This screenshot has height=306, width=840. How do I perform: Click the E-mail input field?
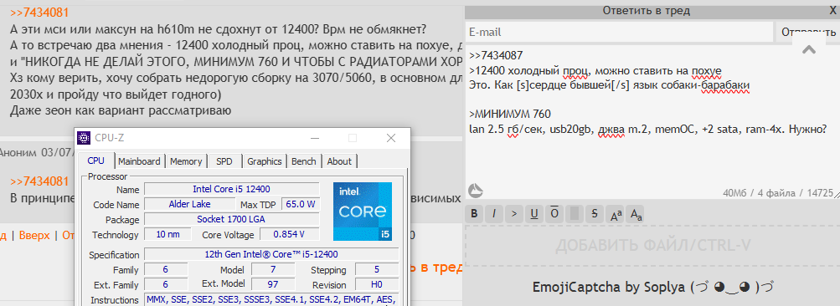pos(619,32)
